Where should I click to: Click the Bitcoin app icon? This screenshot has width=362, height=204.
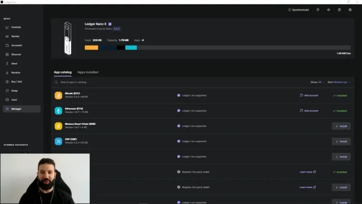click(x=58, y=95)
